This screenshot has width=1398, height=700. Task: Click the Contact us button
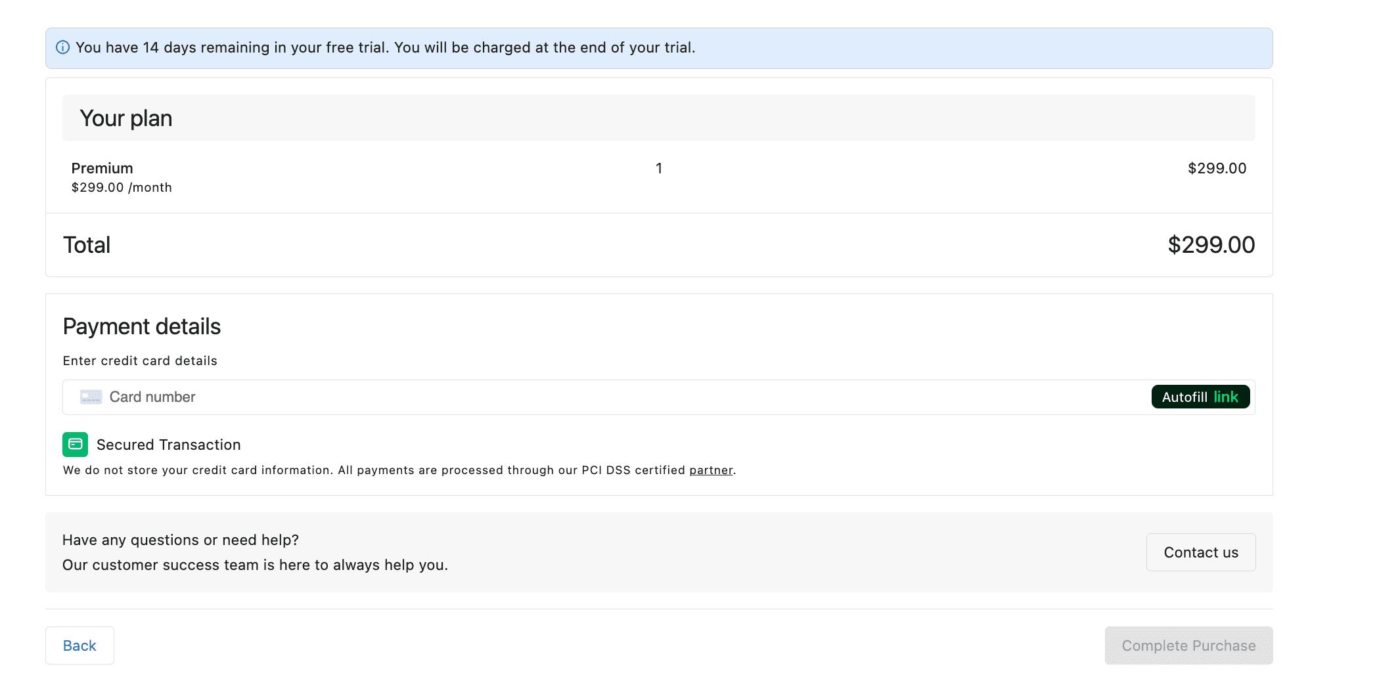pyautogui.click(x=1200, y=552)
